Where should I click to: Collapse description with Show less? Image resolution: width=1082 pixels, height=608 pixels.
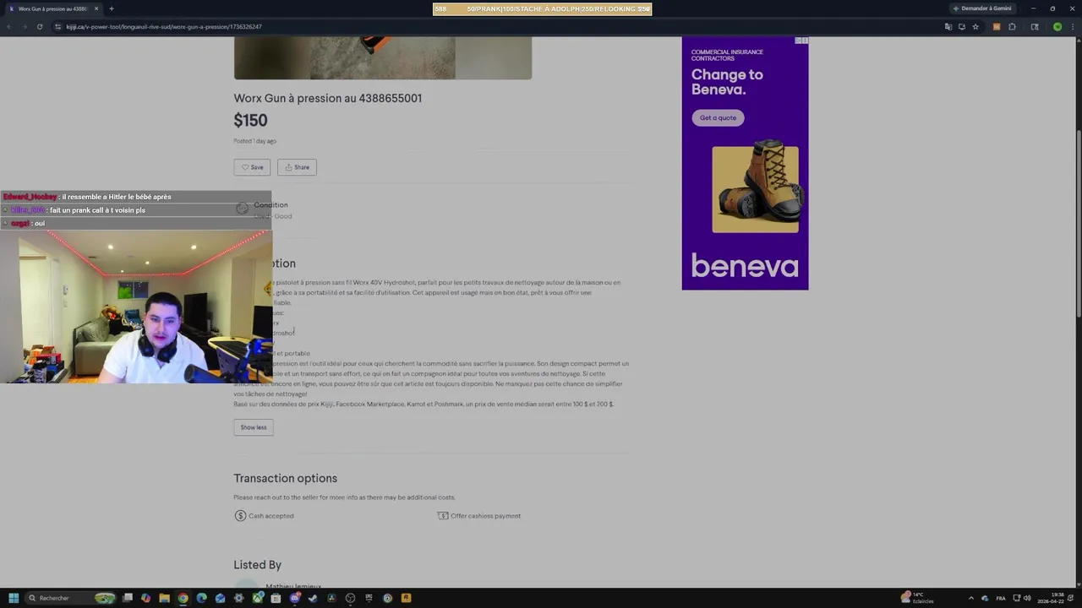253,427
